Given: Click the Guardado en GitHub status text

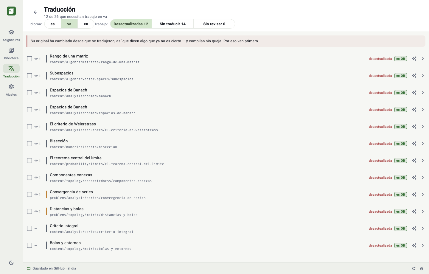Looking at the screenshot, I should pos(54,268).
